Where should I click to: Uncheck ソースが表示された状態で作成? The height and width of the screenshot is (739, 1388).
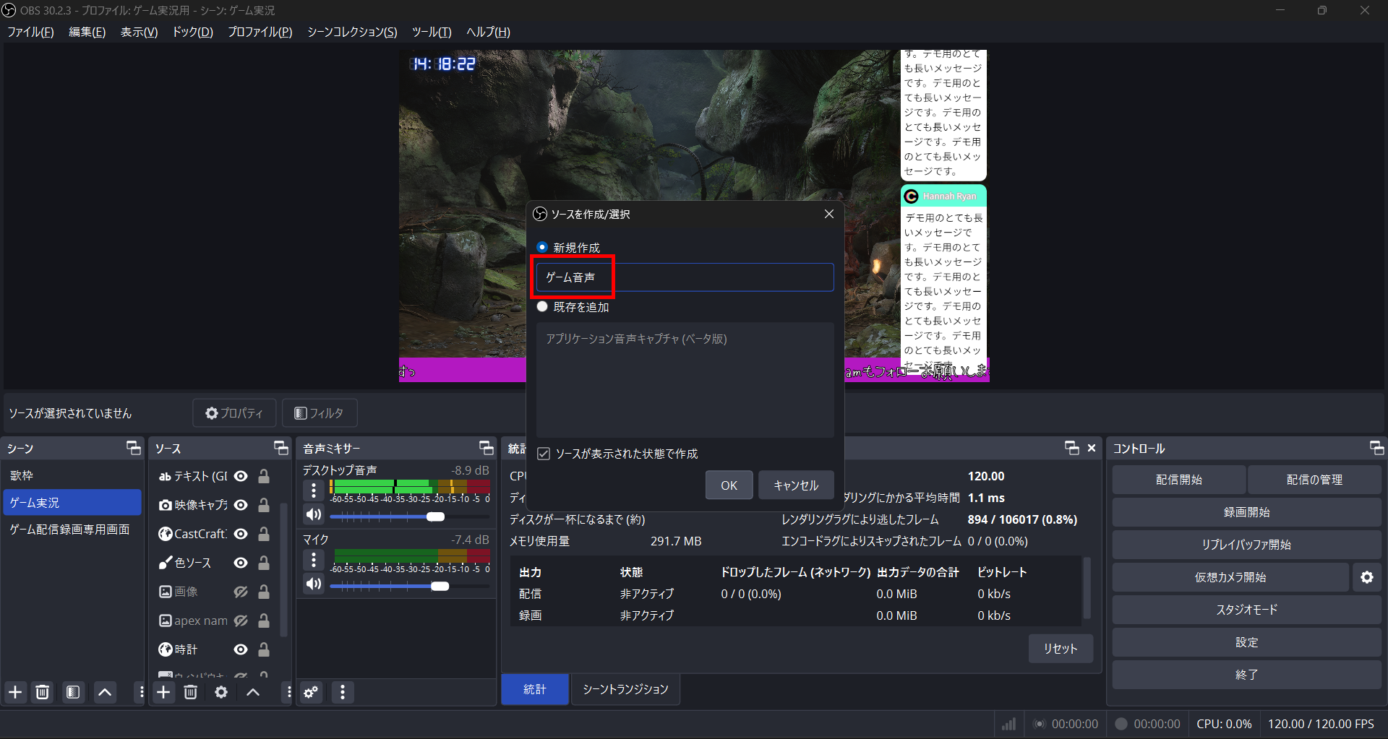[544, 454]
